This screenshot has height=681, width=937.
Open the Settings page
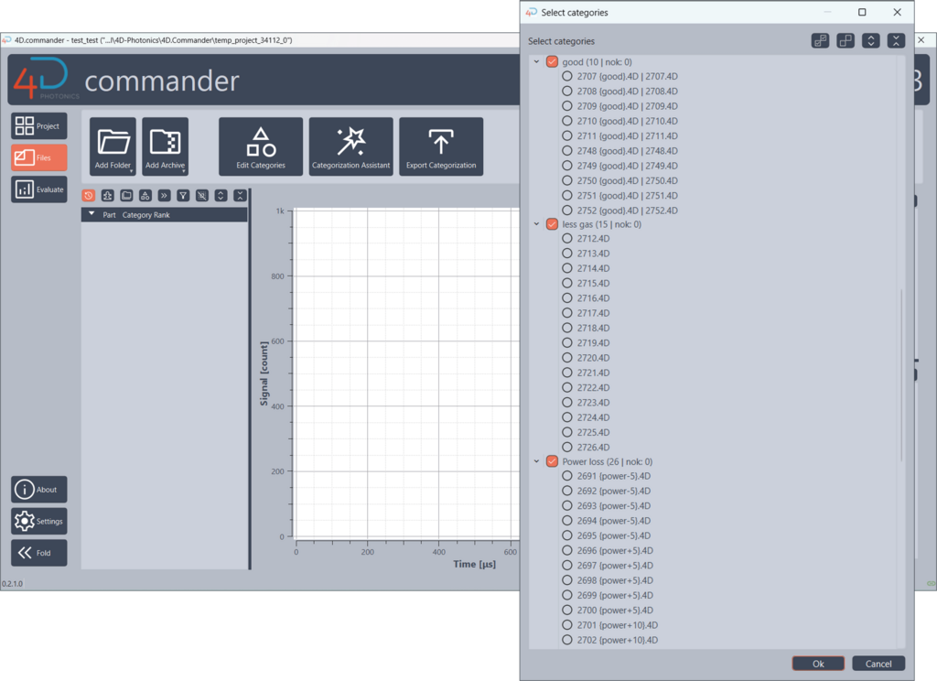point(38,522)
